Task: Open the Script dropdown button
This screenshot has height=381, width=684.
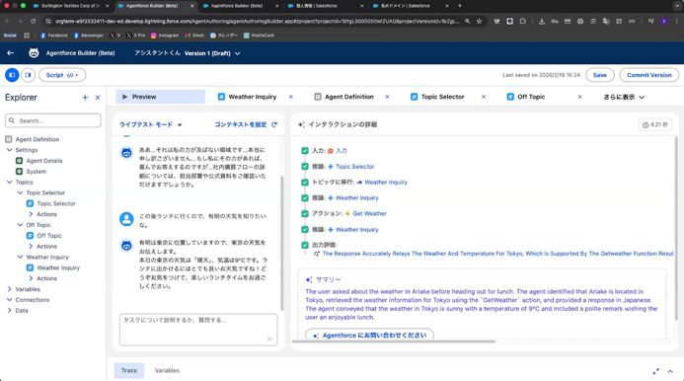Action: click(x=62, y=75)
